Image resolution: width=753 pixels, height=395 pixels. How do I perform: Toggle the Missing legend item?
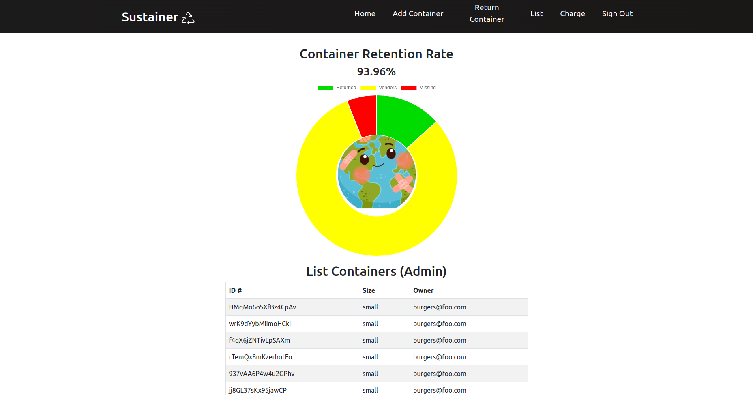point(418,88)
